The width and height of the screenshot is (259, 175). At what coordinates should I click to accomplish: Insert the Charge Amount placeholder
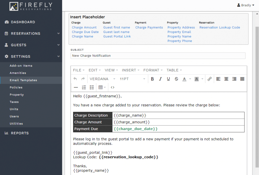coord(84,27)
